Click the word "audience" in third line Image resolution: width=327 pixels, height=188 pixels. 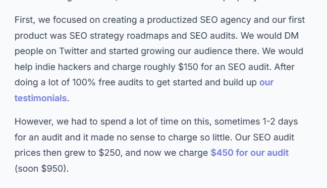213,51
